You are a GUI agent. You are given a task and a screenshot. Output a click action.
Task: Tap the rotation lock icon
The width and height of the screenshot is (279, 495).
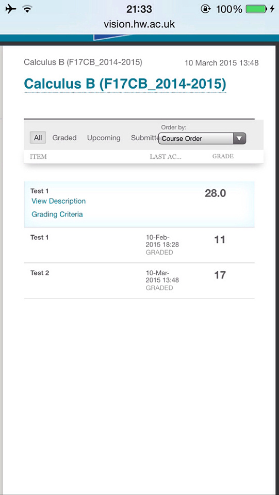tap(205, 9)
